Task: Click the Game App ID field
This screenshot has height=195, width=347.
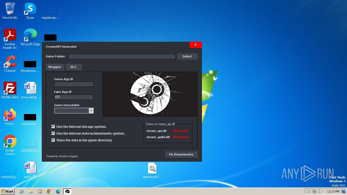Action: [x=74, y=84]
